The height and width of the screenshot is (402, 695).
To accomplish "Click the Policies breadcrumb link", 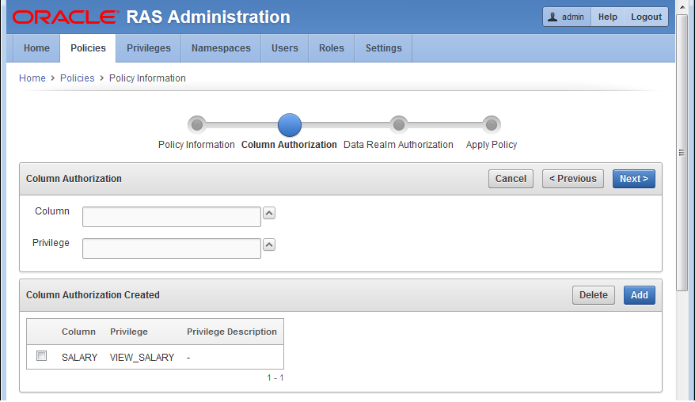I will point(77,78).
